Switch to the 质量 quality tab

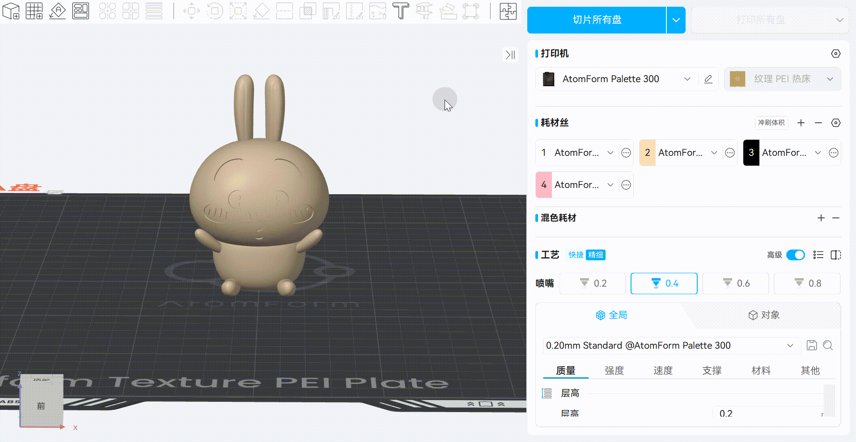point(566,371)
